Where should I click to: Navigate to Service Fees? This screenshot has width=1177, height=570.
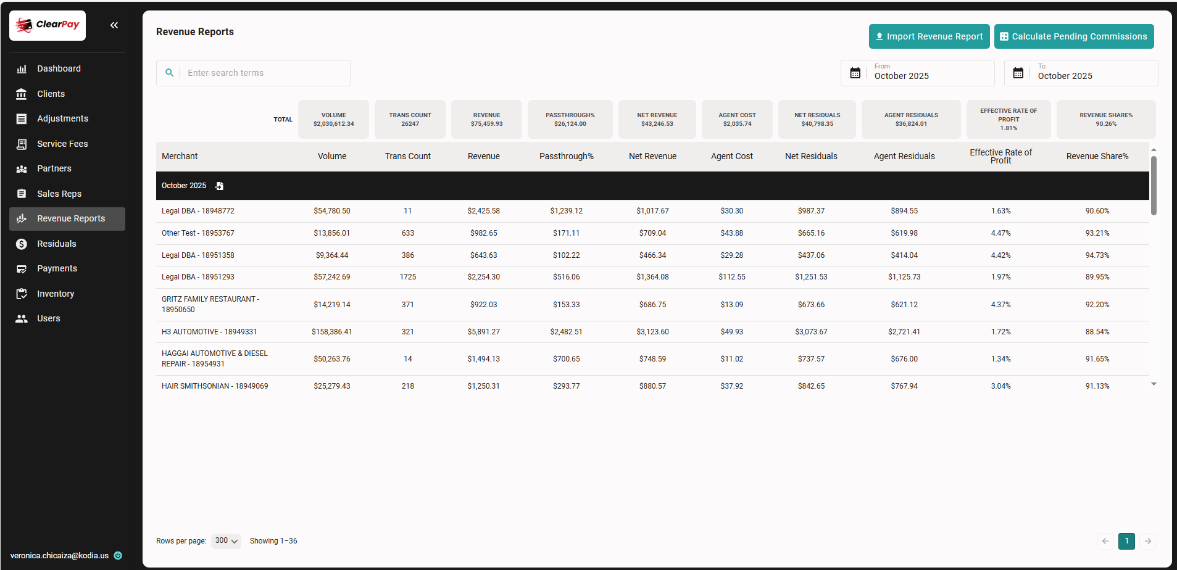[62, 144]
